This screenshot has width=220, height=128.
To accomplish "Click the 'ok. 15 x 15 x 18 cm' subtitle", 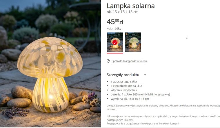I will (x=123, y=12).
